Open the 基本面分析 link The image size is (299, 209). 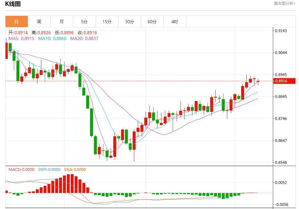tap(284, 4)
